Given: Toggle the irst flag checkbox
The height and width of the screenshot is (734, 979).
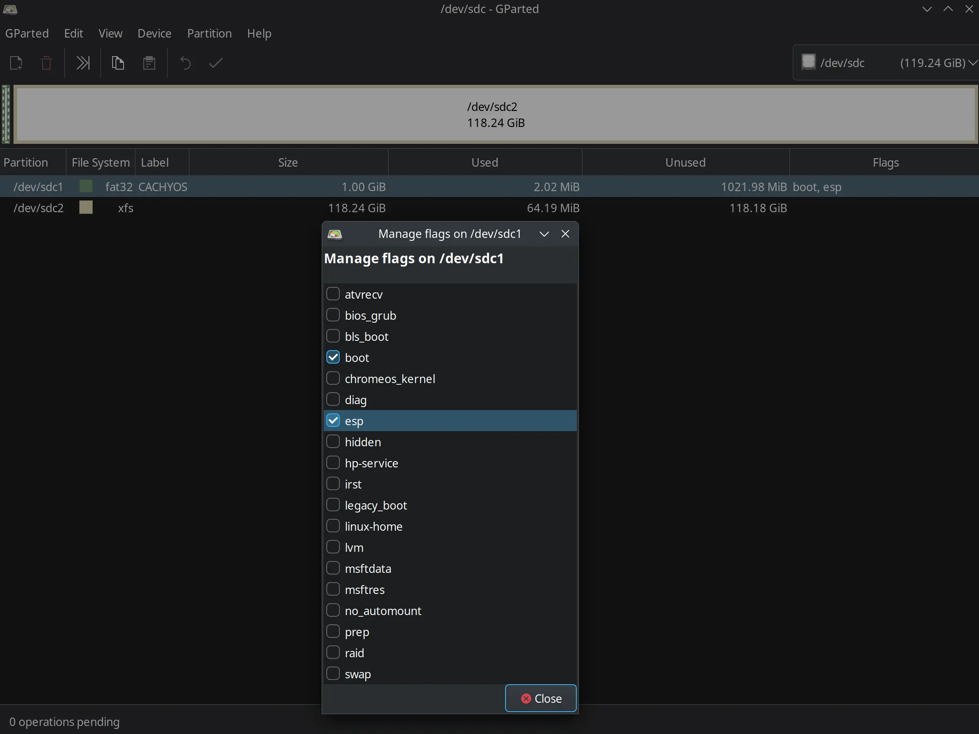Looking at the screenshot, I should click(333, 484).
